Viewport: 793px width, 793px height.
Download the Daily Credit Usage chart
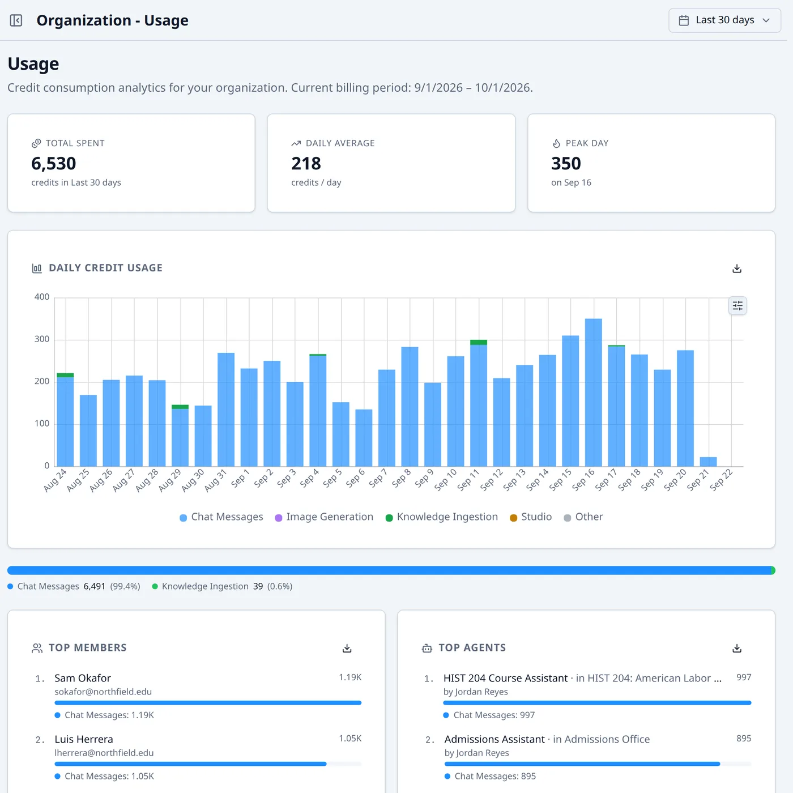pos(737,268)
